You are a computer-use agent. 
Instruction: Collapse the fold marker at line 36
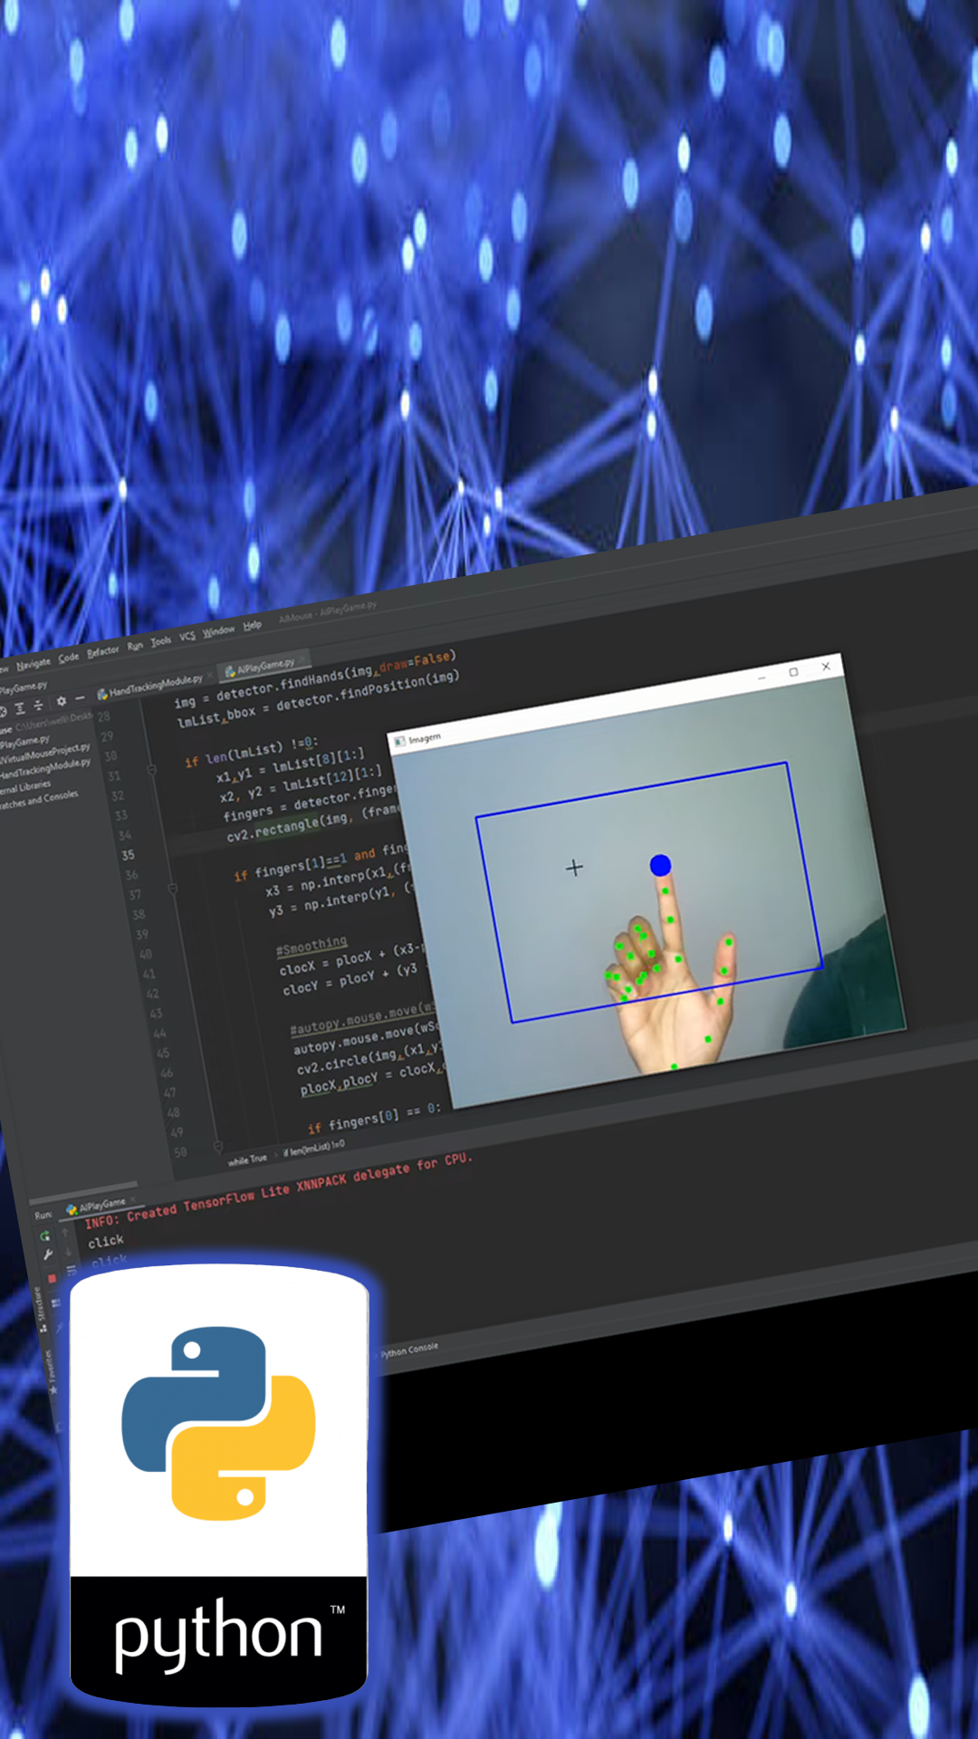pos(172,889)
